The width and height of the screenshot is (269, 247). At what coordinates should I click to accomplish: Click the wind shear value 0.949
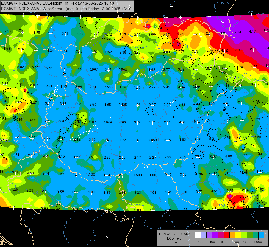(107, 122)
